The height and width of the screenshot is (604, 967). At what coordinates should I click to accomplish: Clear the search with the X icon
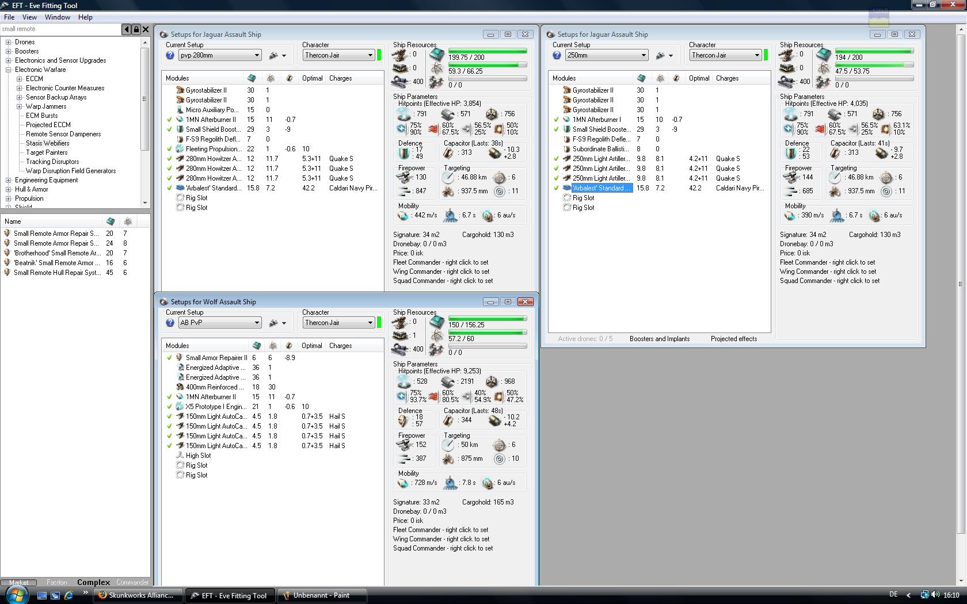146,29
